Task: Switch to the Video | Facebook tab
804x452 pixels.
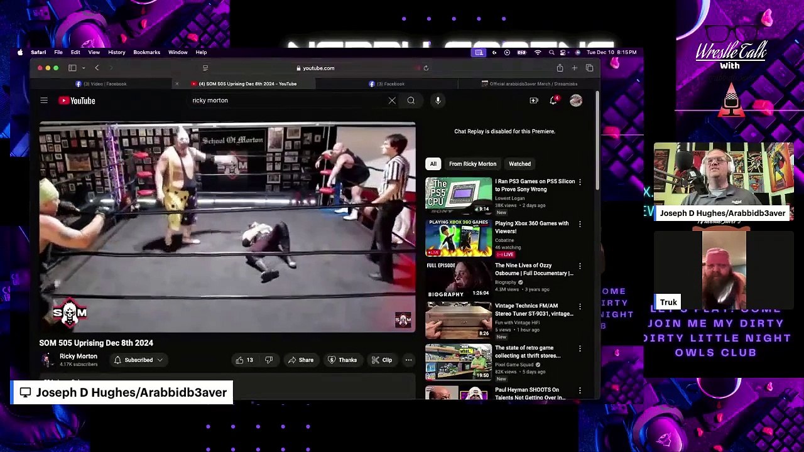Action: [101, 83]
